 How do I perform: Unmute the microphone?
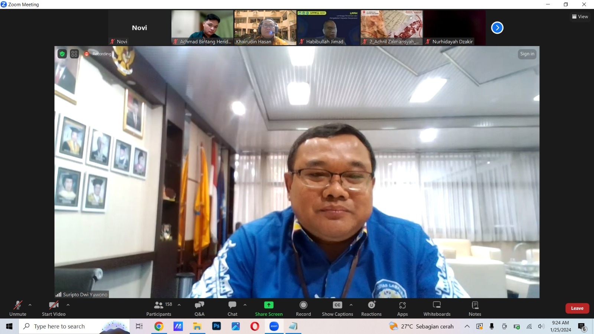tap(18, 308)
